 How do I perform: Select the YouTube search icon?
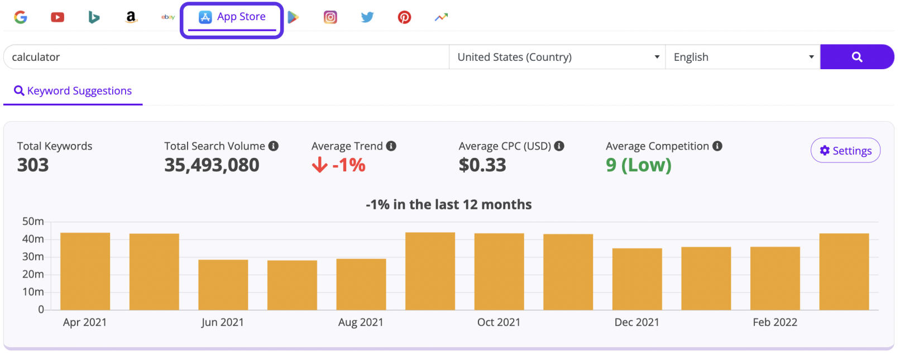click(x=58, y=17)
